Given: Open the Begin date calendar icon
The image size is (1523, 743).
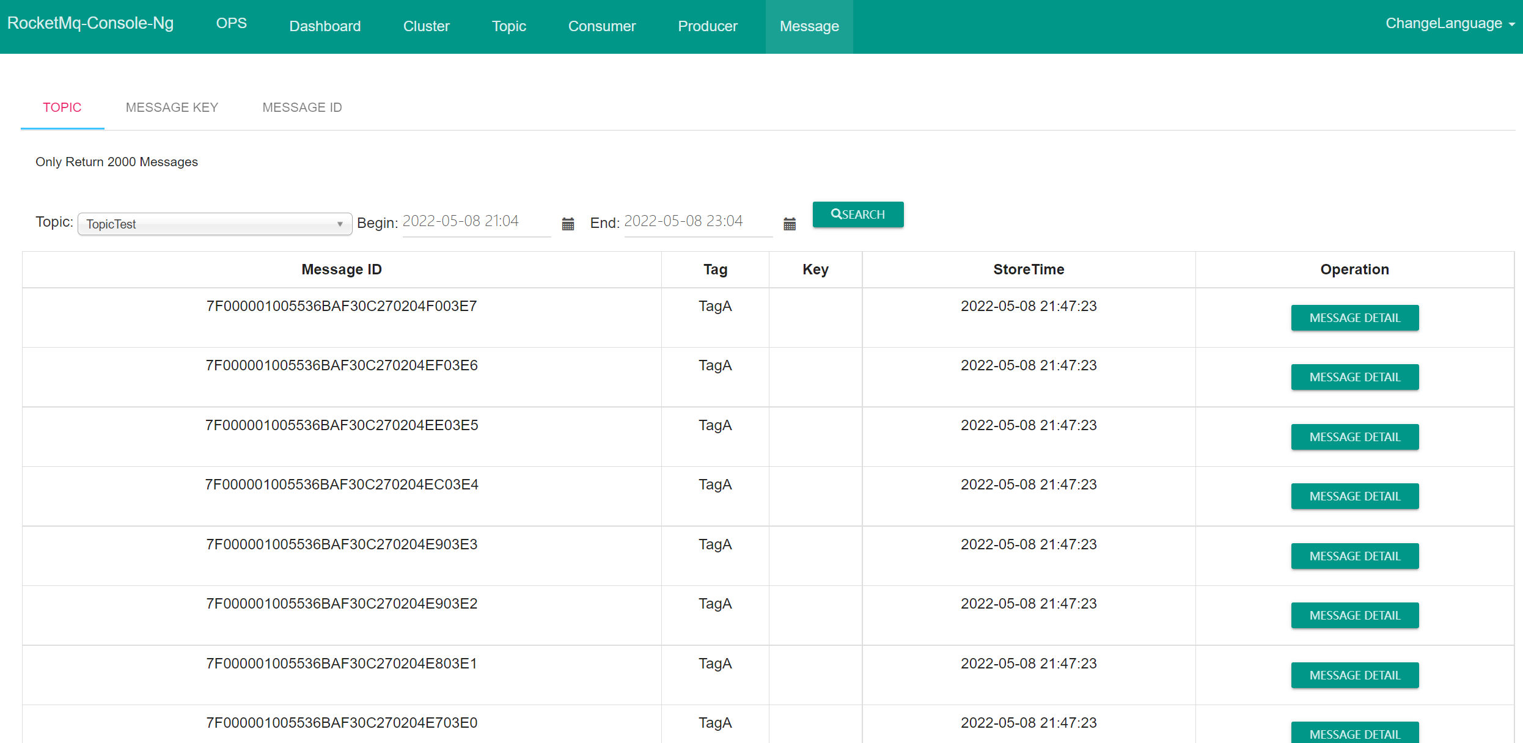Looking at the screenshot, I should (x=568, y=224).
